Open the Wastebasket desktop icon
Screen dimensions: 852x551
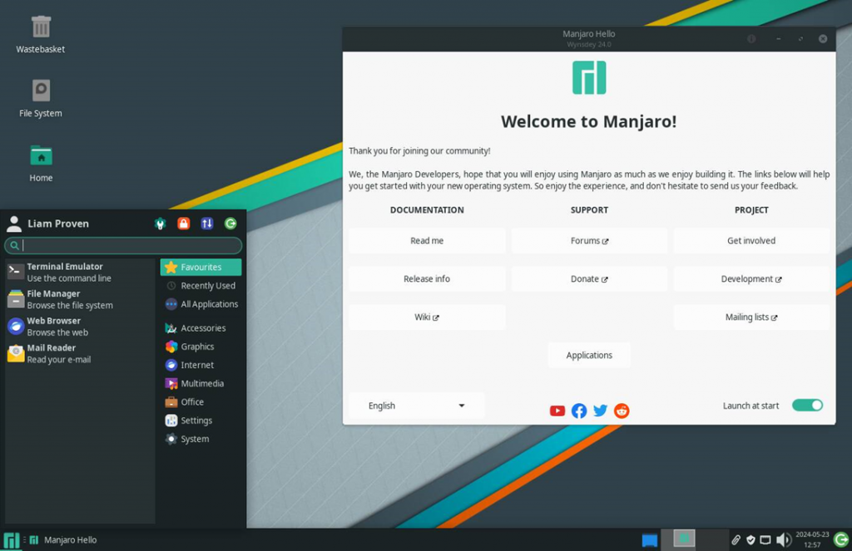[41, 27]
